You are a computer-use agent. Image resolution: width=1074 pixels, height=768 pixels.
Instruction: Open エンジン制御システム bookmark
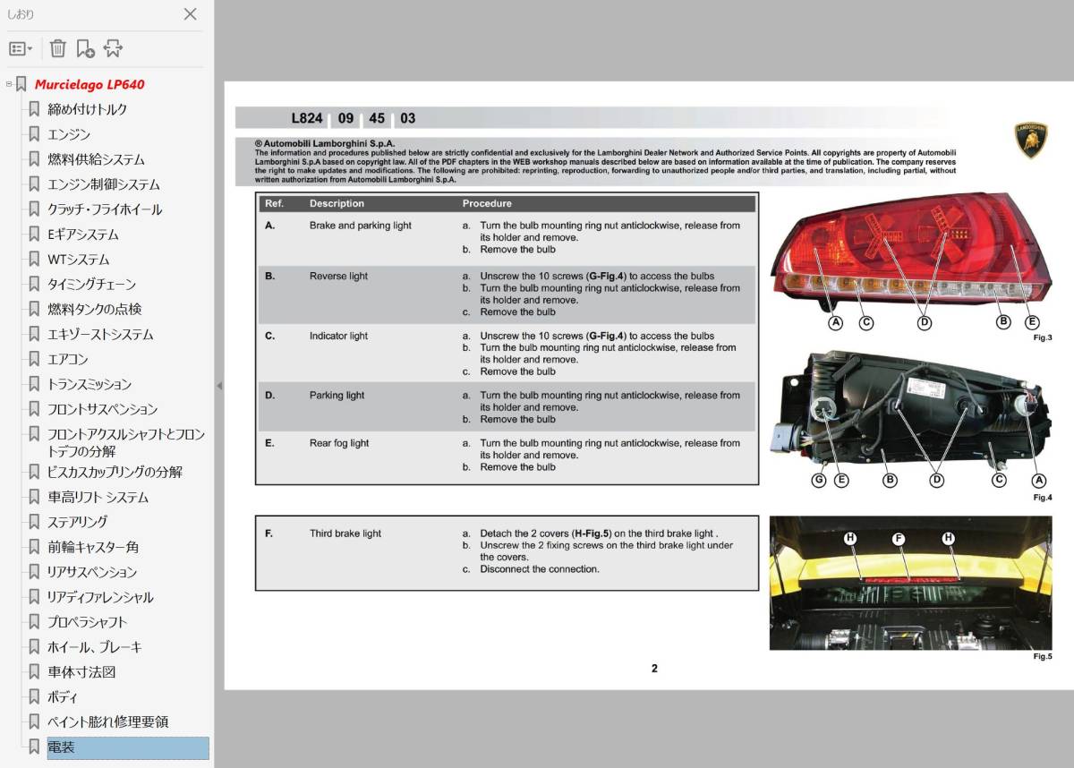click(104, 184)
